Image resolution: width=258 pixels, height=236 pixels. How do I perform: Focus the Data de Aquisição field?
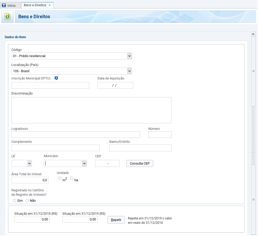coord(115,85)
